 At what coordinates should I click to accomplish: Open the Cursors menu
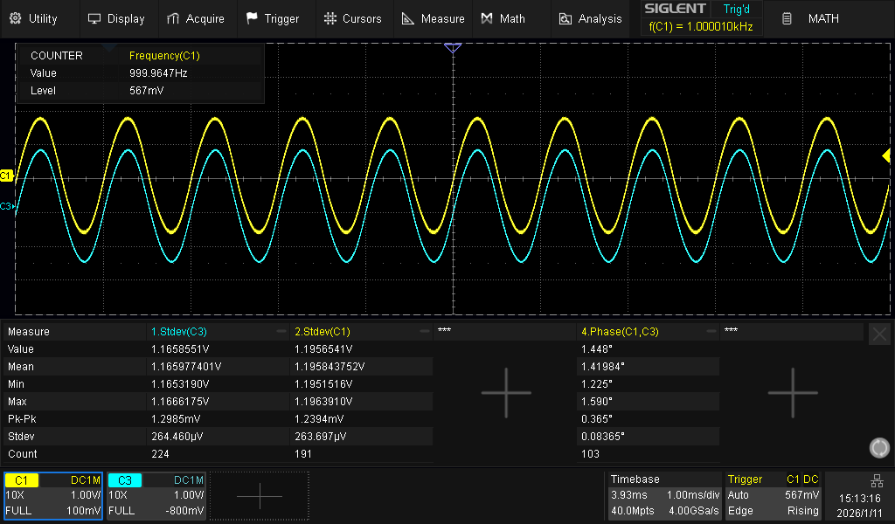click(x=352, y=18)
